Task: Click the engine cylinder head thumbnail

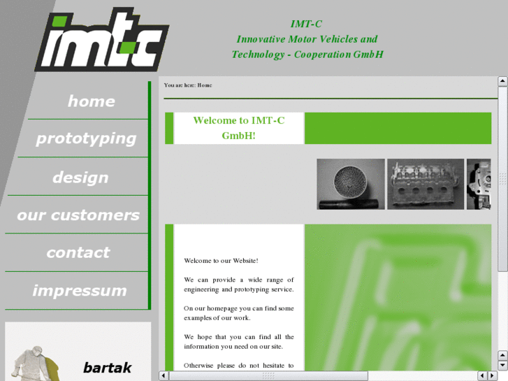Action: pos(426,184)
